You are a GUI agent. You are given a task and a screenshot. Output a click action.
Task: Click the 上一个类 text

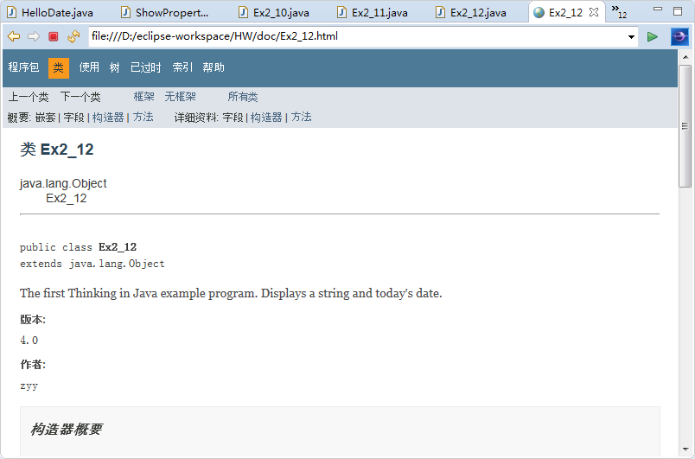coord(29,97)
